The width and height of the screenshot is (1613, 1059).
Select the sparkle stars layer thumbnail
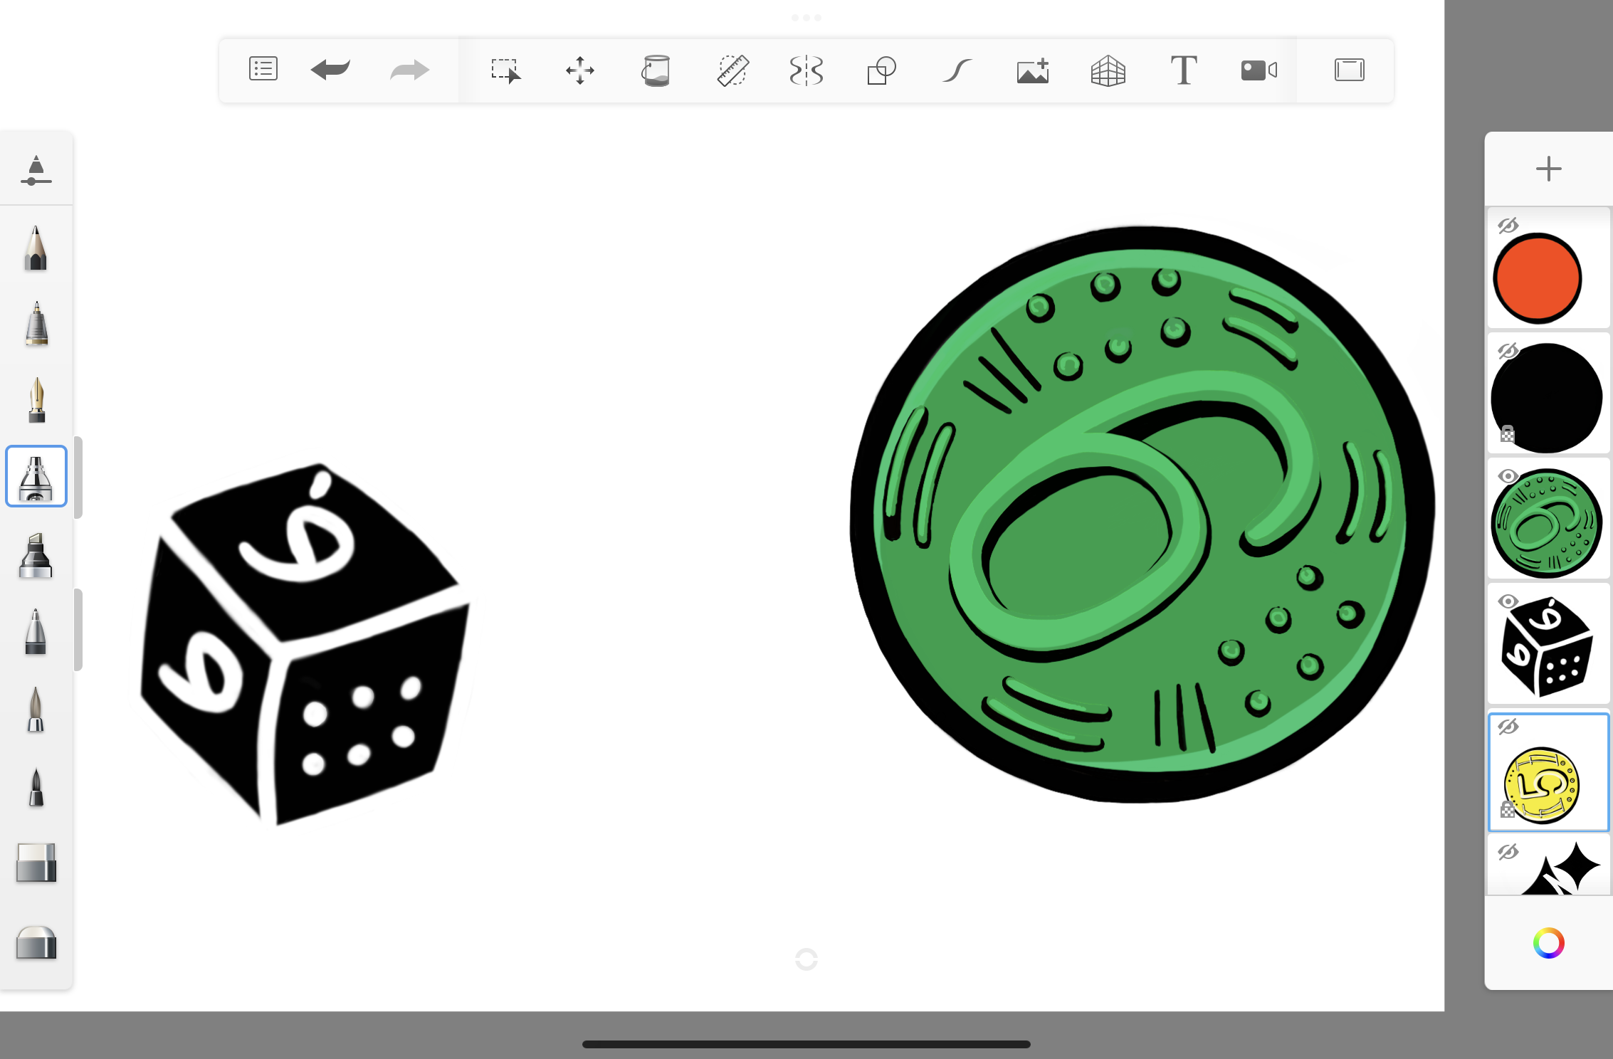tap(1548, 865)
